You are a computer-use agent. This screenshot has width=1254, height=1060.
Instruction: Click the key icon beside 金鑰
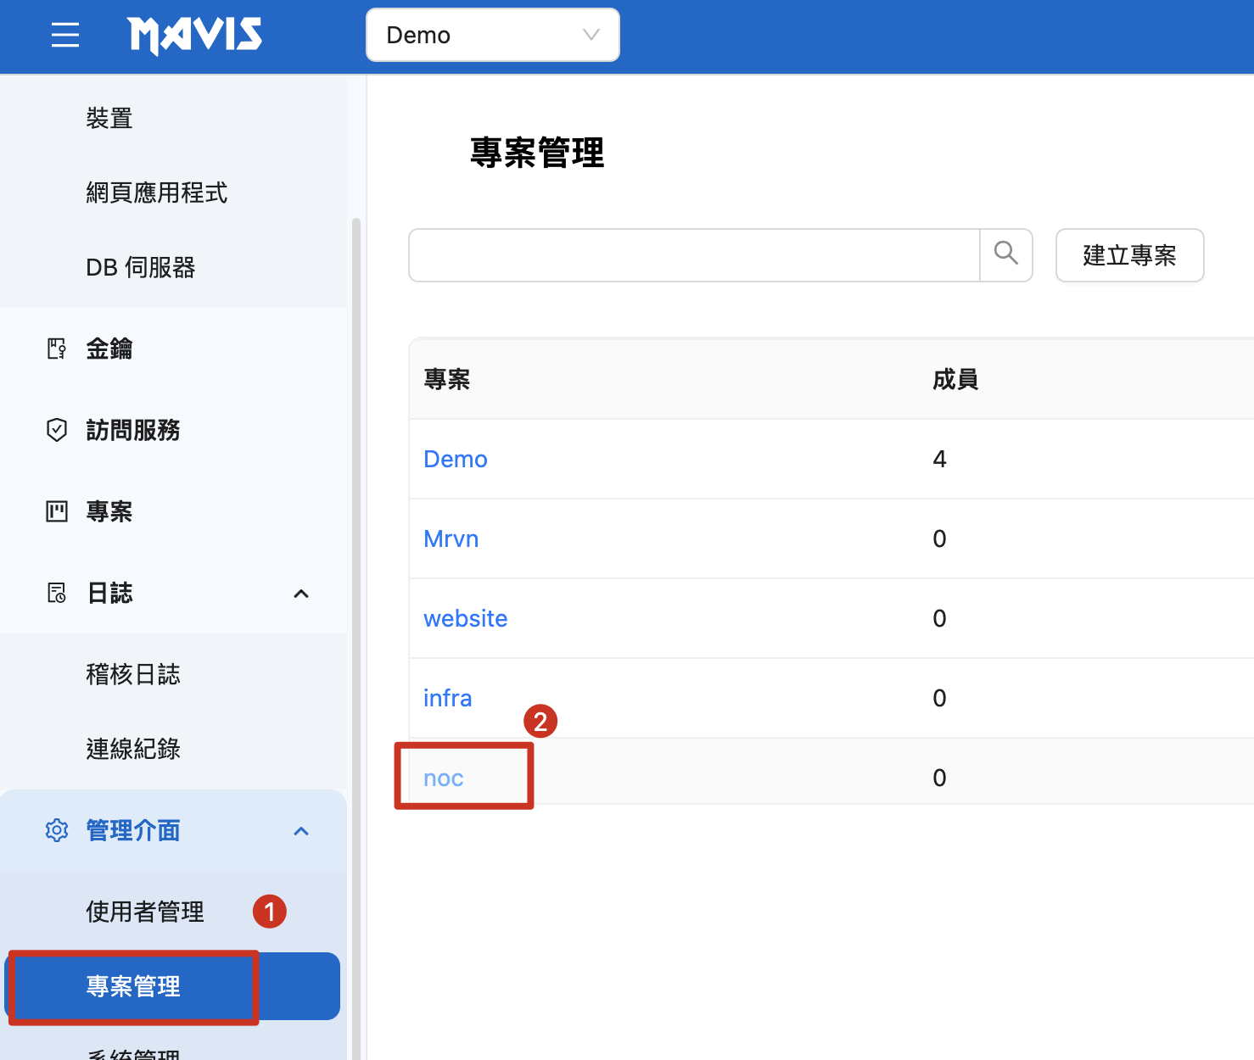(56, 349)
